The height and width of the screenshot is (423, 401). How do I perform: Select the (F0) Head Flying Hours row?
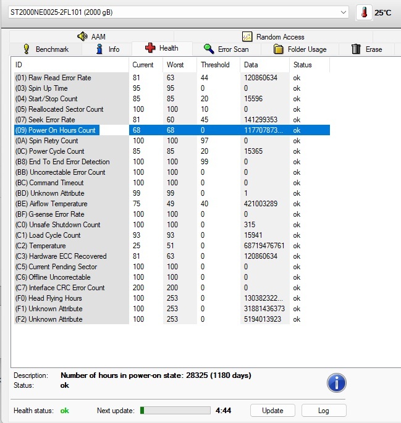pyautogui.click(x=172, y=298)
